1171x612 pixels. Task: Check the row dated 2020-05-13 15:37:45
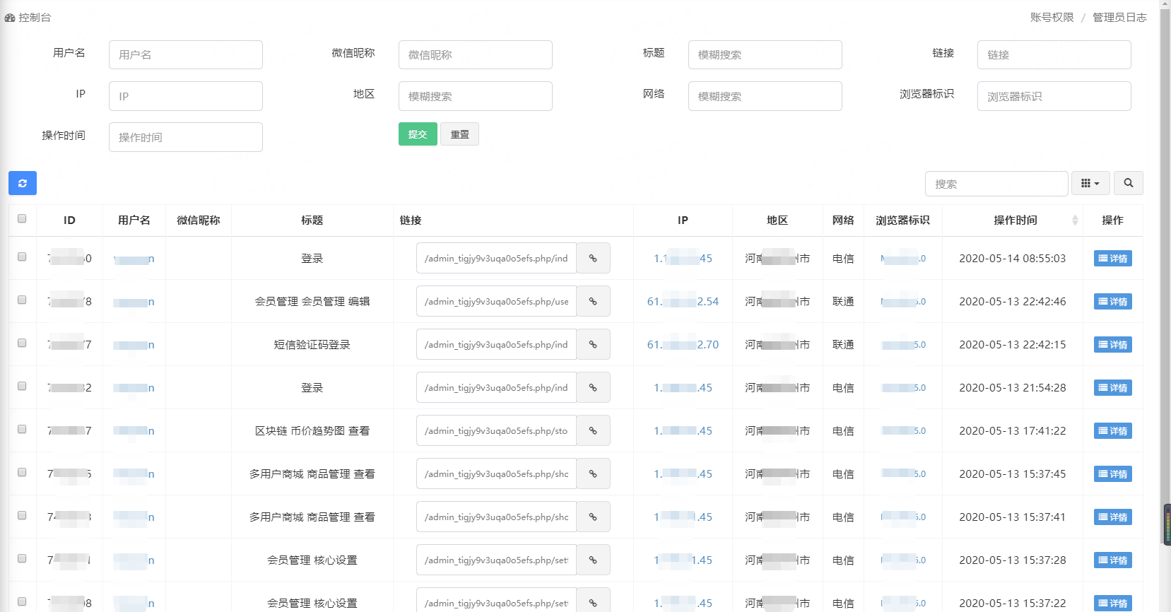pos(22,473)
